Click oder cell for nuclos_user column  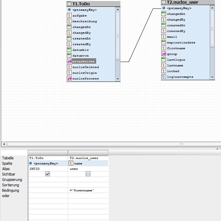88,196
